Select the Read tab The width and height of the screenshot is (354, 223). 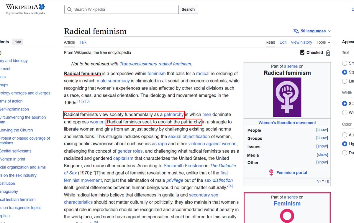[270, 42]
